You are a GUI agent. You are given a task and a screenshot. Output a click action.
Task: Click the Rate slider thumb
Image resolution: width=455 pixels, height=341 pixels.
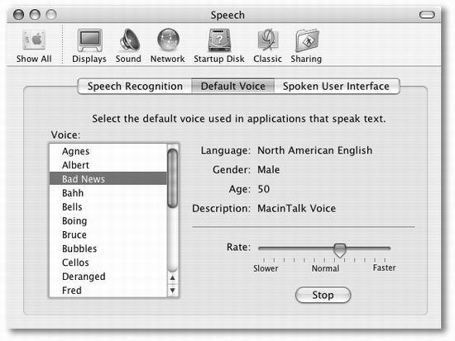coord(339,250)
